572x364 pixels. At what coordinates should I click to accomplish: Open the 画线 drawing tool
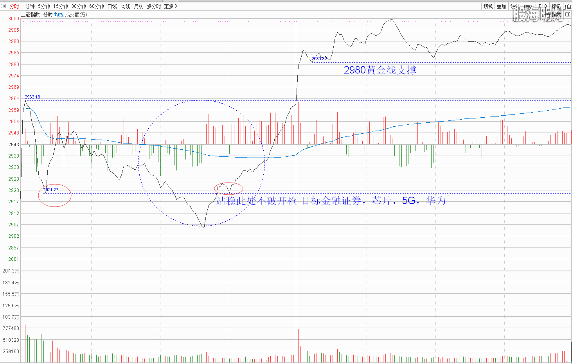(529, 6)
